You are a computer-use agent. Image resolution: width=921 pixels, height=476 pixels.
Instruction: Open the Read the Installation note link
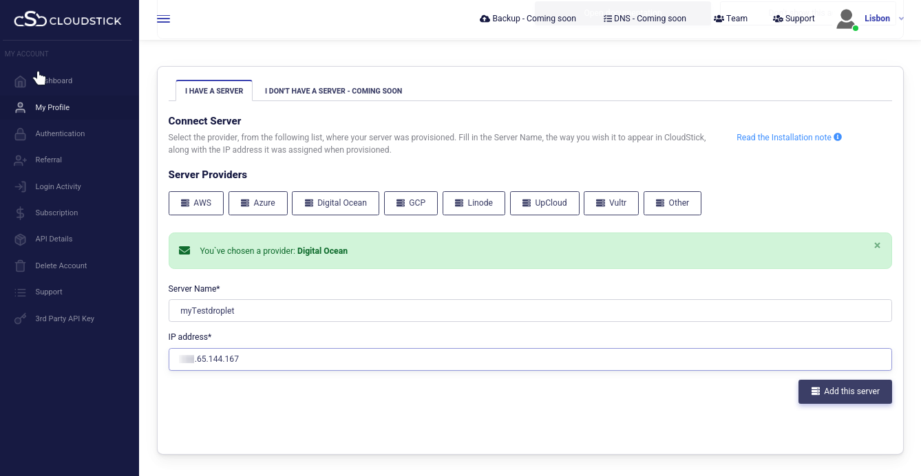[783, 138]
